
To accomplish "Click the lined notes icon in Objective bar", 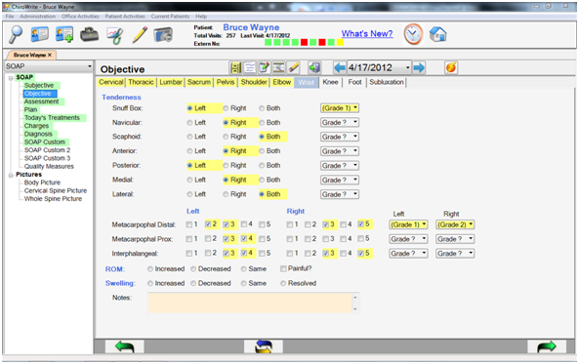I will (x=250, y=67).
